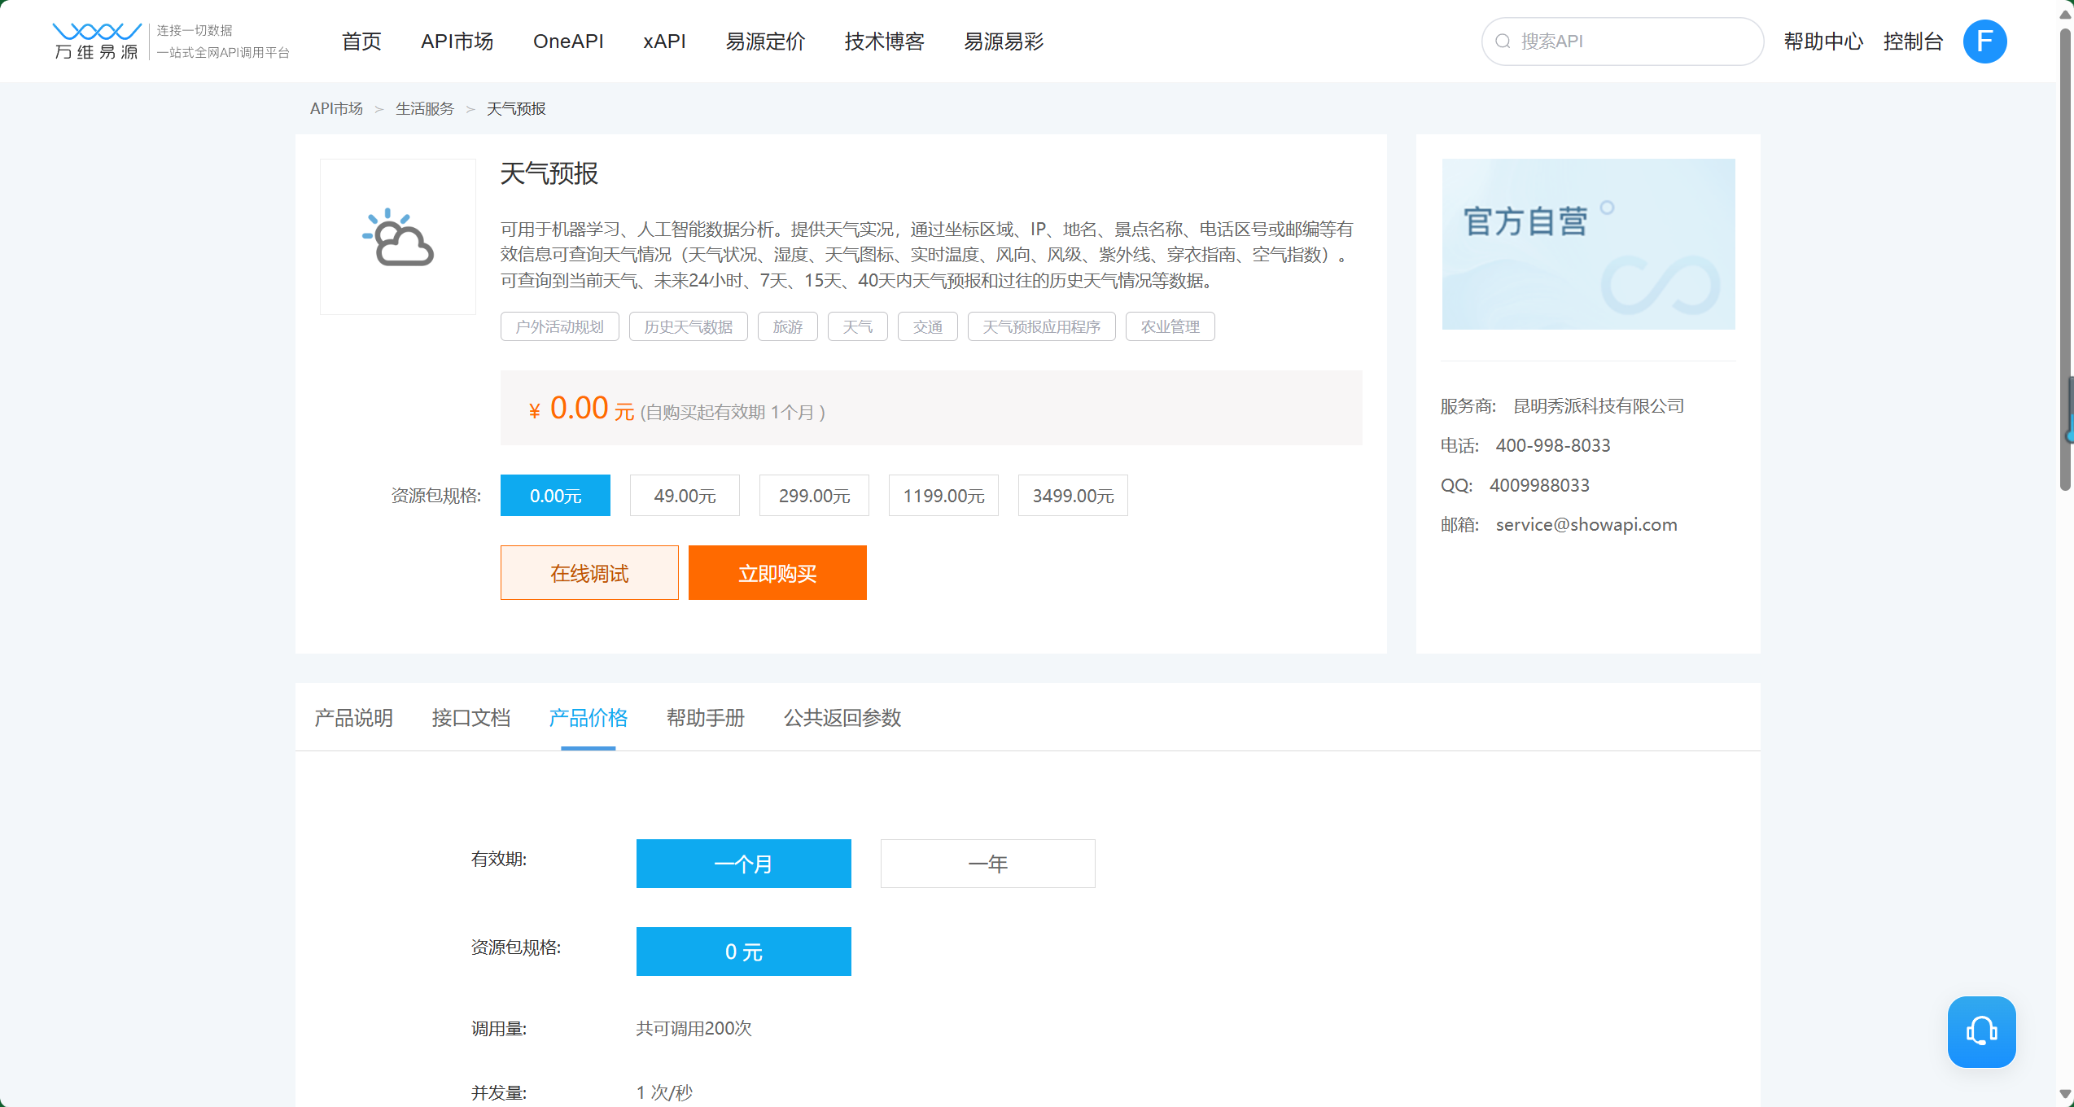Switch to the 接口文档 tab
This screenshot has height=1107, width=2074.
coord(470,718)
